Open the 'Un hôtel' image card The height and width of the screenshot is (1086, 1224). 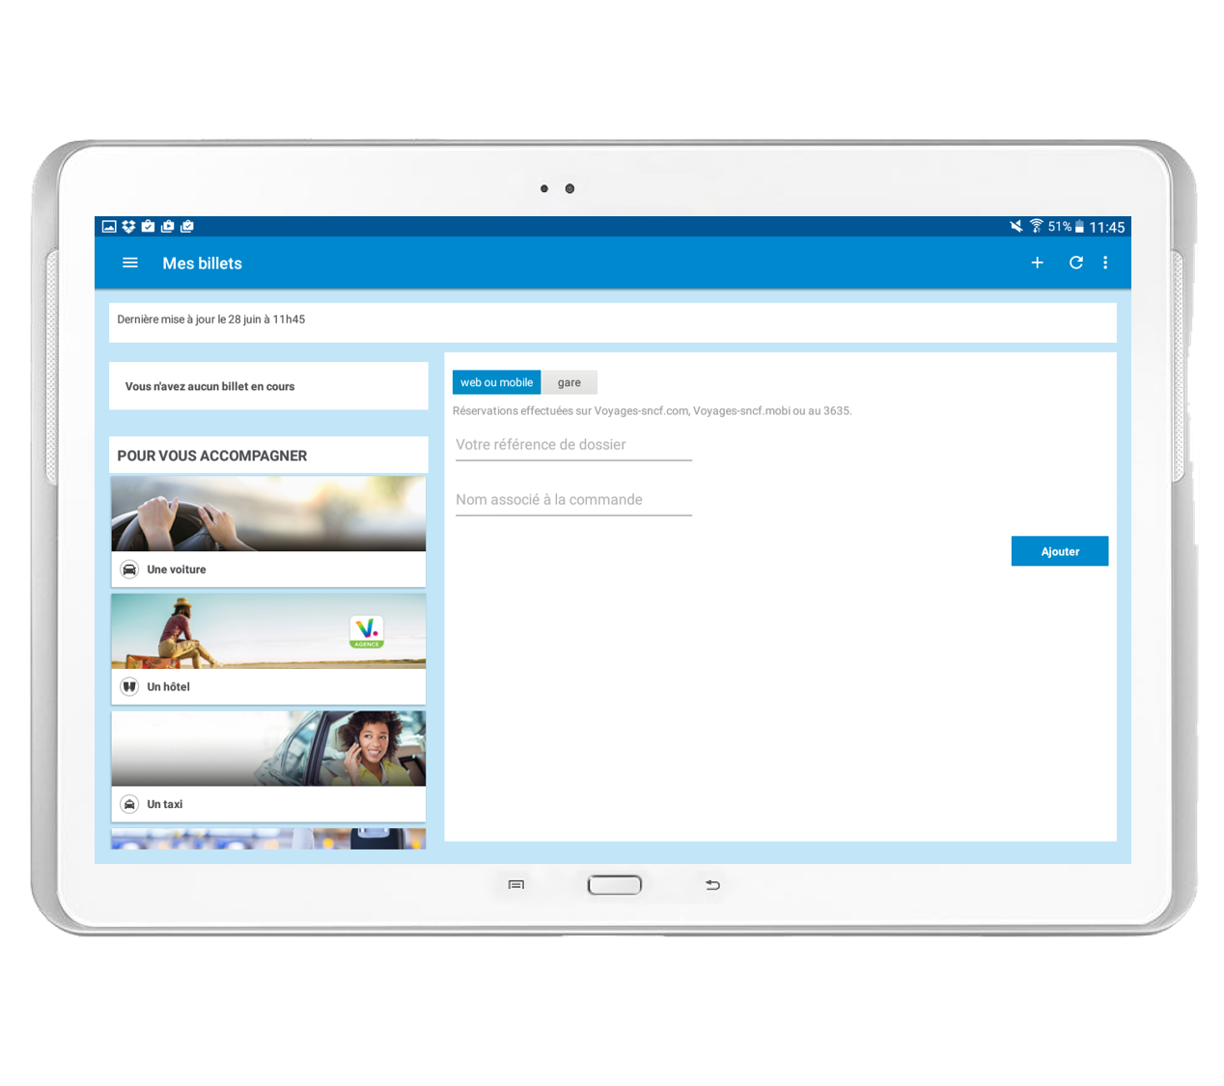coord(268,630)
